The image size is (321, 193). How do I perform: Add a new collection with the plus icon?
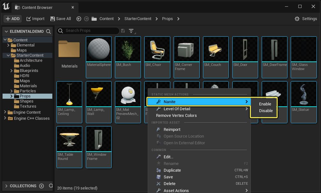click(41, 186)
